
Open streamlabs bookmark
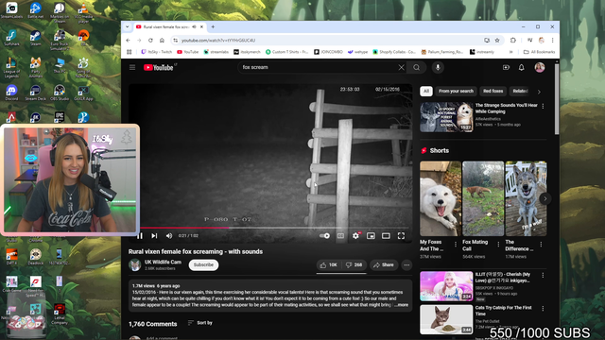click(216, 52)
